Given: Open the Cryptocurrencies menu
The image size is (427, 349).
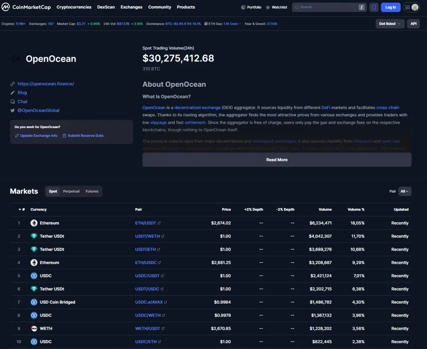Looking at the screenshot, I should 74,7.
